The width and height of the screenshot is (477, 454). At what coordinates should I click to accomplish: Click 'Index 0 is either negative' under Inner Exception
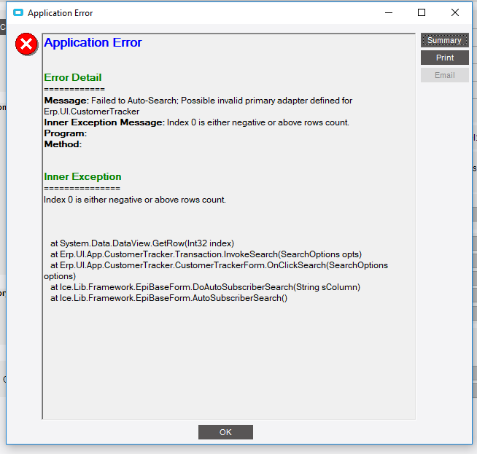tap(135, 200)
